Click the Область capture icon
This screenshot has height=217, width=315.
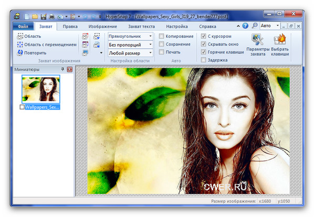pyautogui.click(x=20, y=36)
